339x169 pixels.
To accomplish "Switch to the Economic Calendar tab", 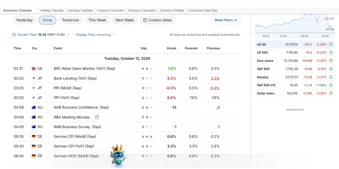I will [18, 10].
